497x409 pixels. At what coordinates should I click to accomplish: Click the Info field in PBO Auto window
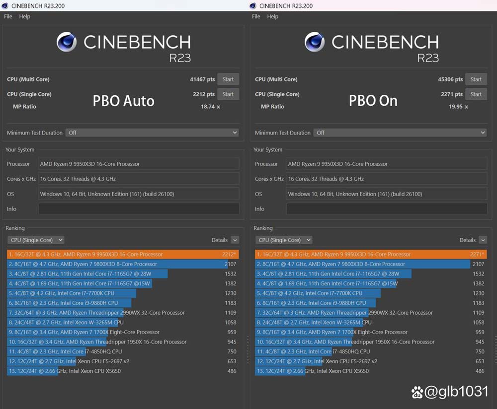click(x=139, y=209)
